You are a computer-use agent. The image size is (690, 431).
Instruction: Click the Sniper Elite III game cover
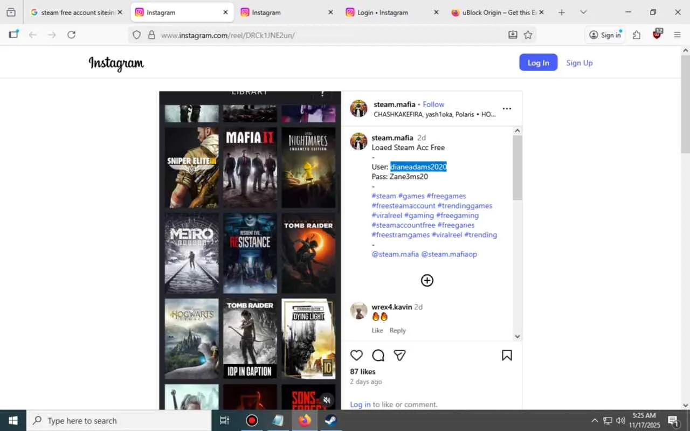click(191, 168)
